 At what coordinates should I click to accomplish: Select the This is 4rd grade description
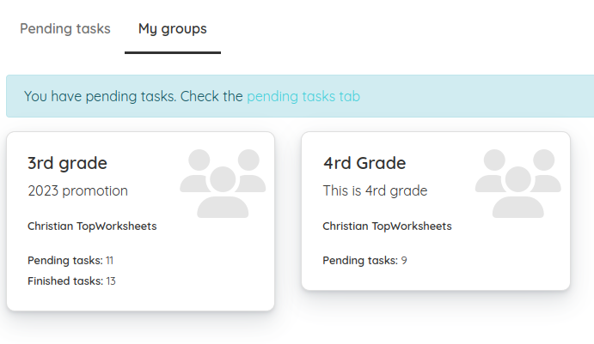[x=375, y=190]
